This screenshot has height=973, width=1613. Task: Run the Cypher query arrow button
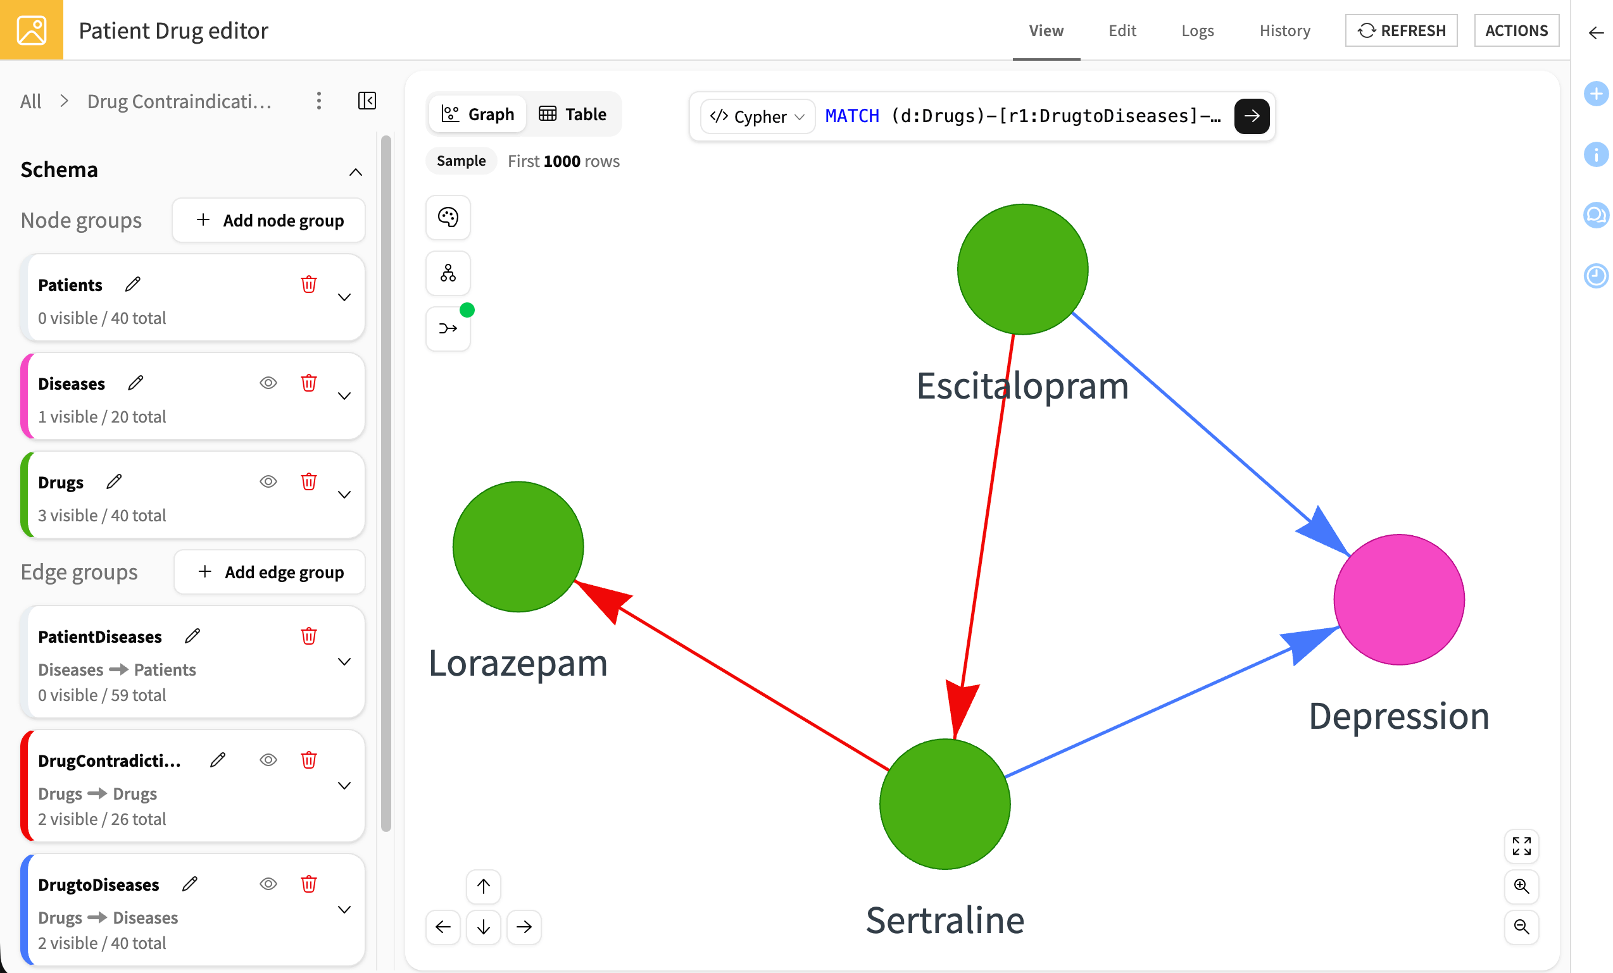(x=1252, y=116)
